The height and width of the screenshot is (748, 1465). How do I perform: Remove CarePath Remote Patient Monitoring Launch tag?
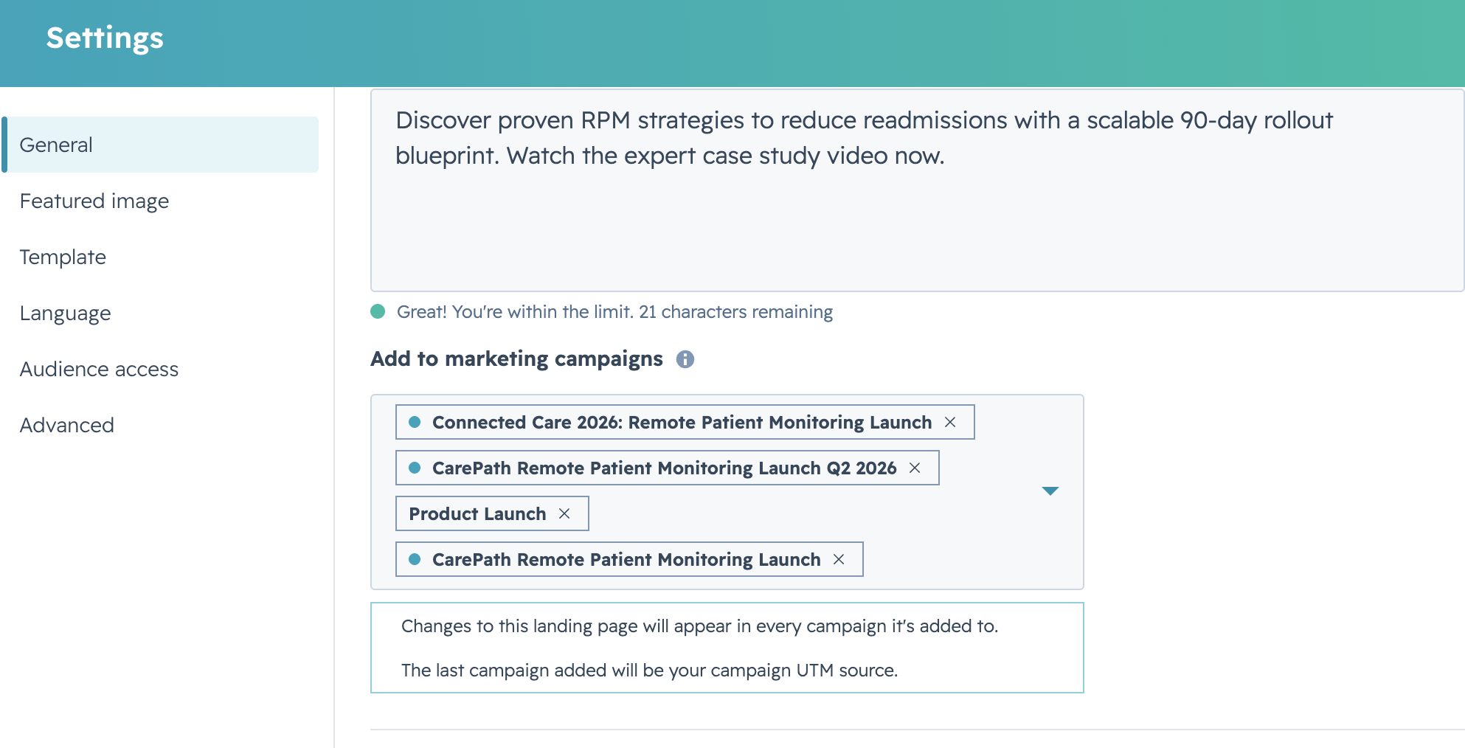(839, 559)
